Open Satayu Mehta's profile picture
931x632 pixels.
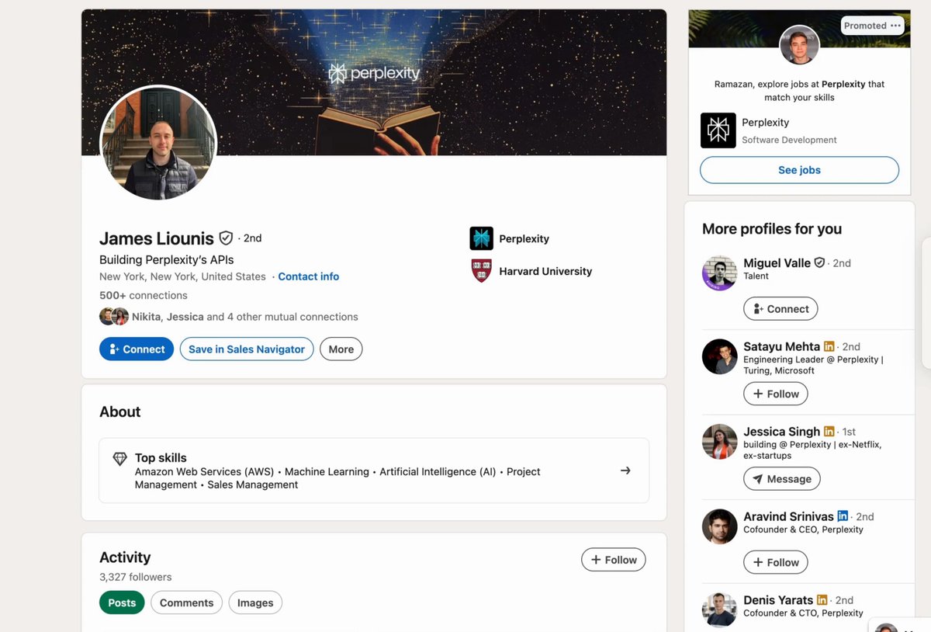click(x=719, y=356)
